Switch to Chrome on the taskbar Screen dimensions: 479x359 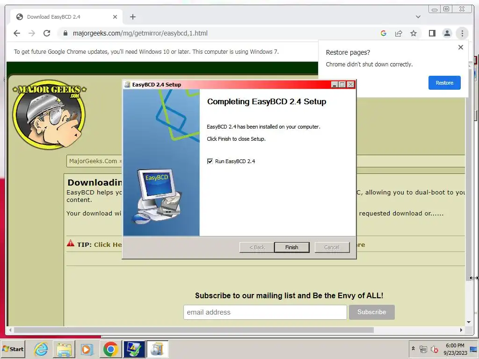(110, 349)
